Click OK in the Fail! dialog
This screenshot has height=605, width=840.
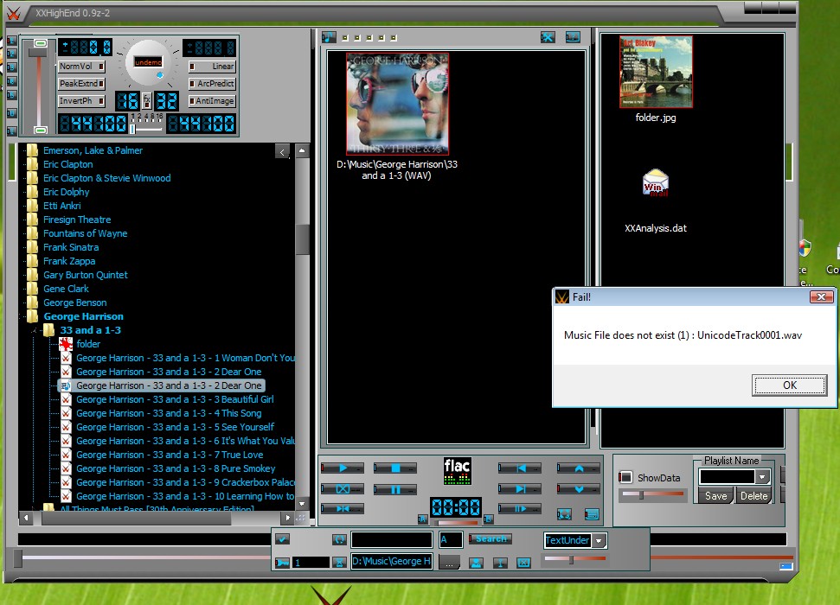(789, 385)
